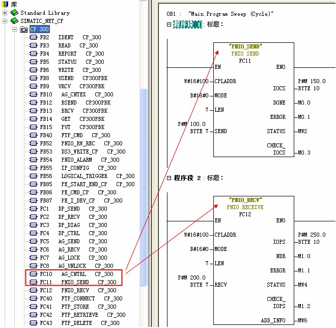Select FB85 PE_START_END_CP tree row
The image size is (336, 328).
[82, 184]
